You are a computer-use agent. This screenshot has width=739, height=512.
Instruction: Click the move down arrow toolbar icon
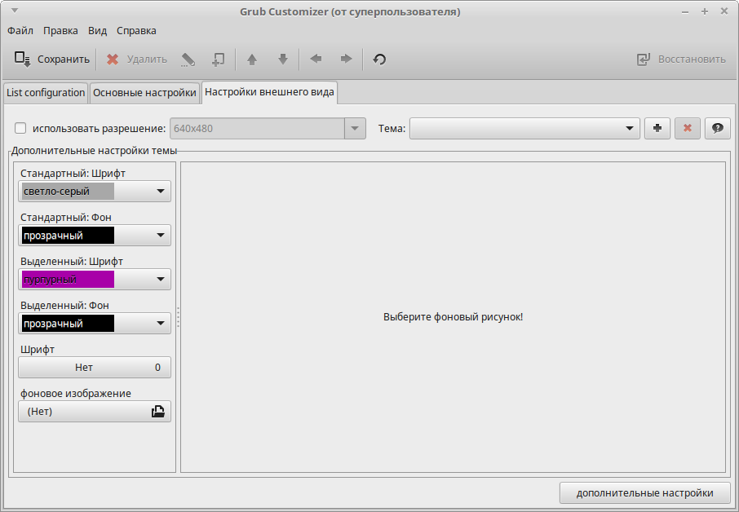[283, 60]
